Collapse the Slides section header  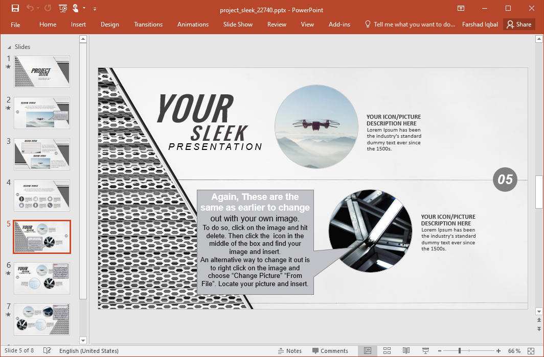pyautogui.click(x=9, y=47)
